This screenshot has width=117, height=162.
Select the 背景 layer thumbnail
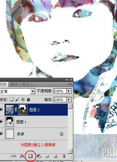(x=10, y=134)
